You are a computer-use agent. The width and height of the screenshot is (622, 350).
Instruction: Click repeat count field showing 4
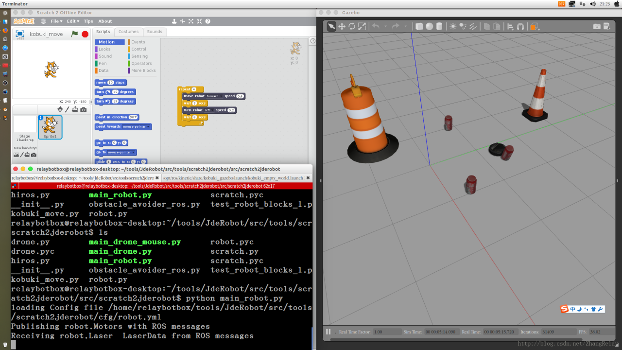(x=194, y=89)
